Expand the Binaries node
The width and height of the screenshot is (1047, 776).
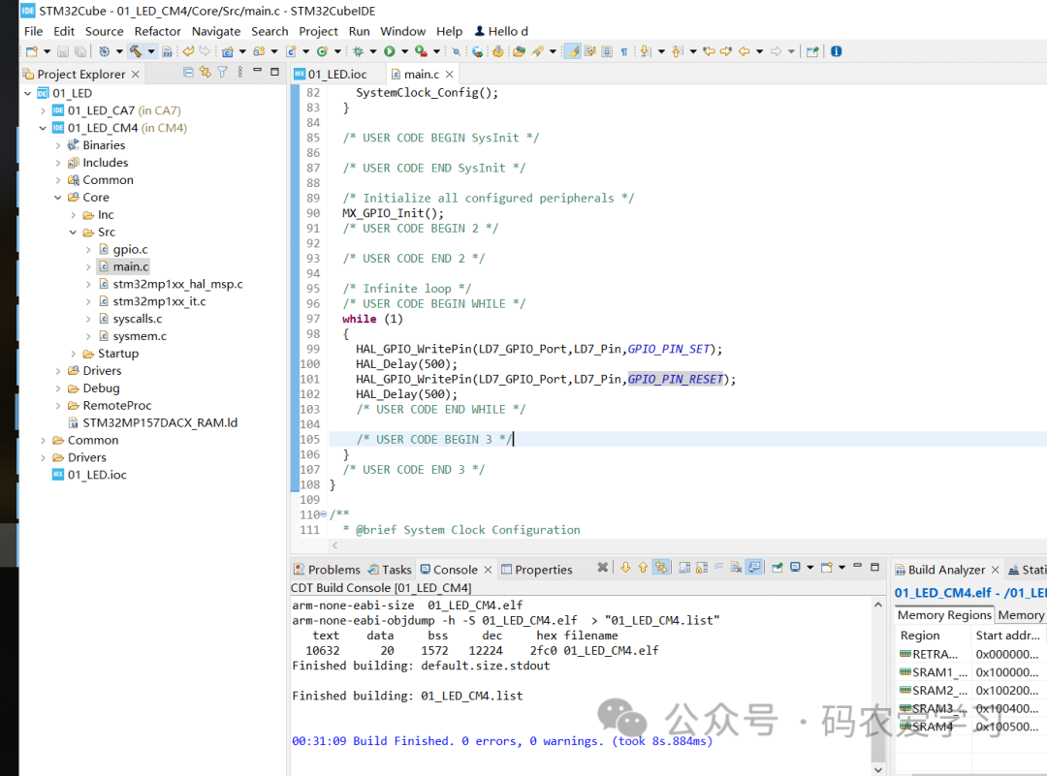[x=58, y=145]
